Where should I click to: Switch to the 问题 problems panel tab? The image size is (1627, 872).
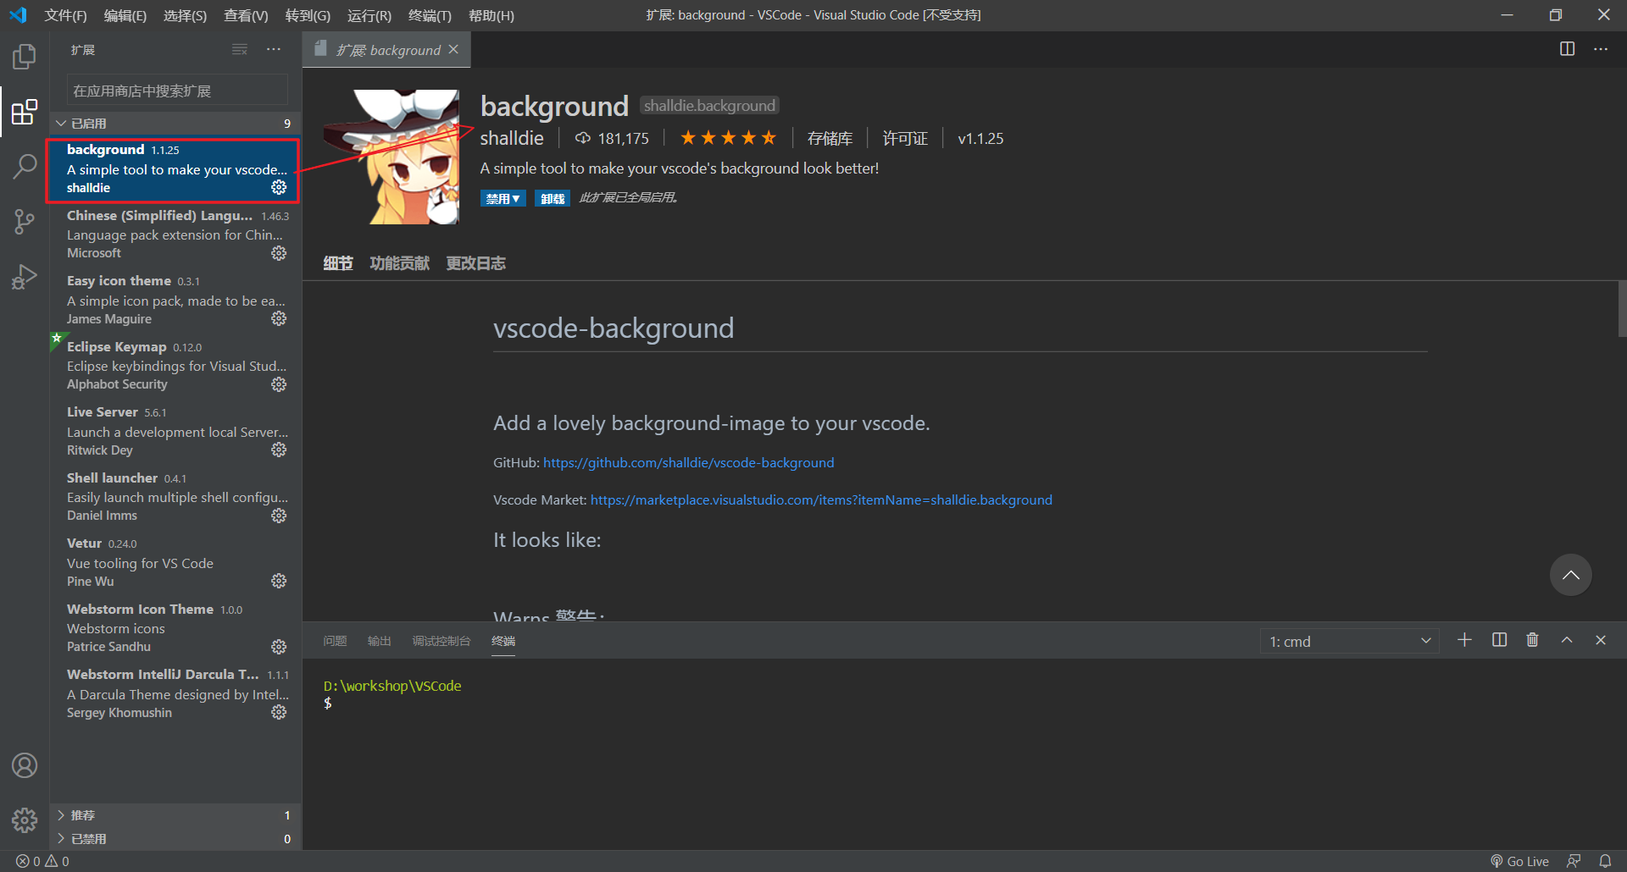pyautogui.click(x=336, y=641)
